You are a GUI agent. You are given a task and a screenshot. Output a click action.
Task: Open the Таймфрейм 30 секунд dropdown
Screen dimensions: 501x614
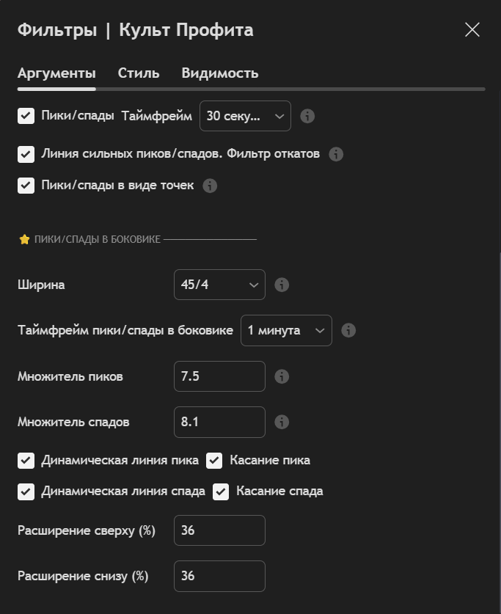(245, 116)
